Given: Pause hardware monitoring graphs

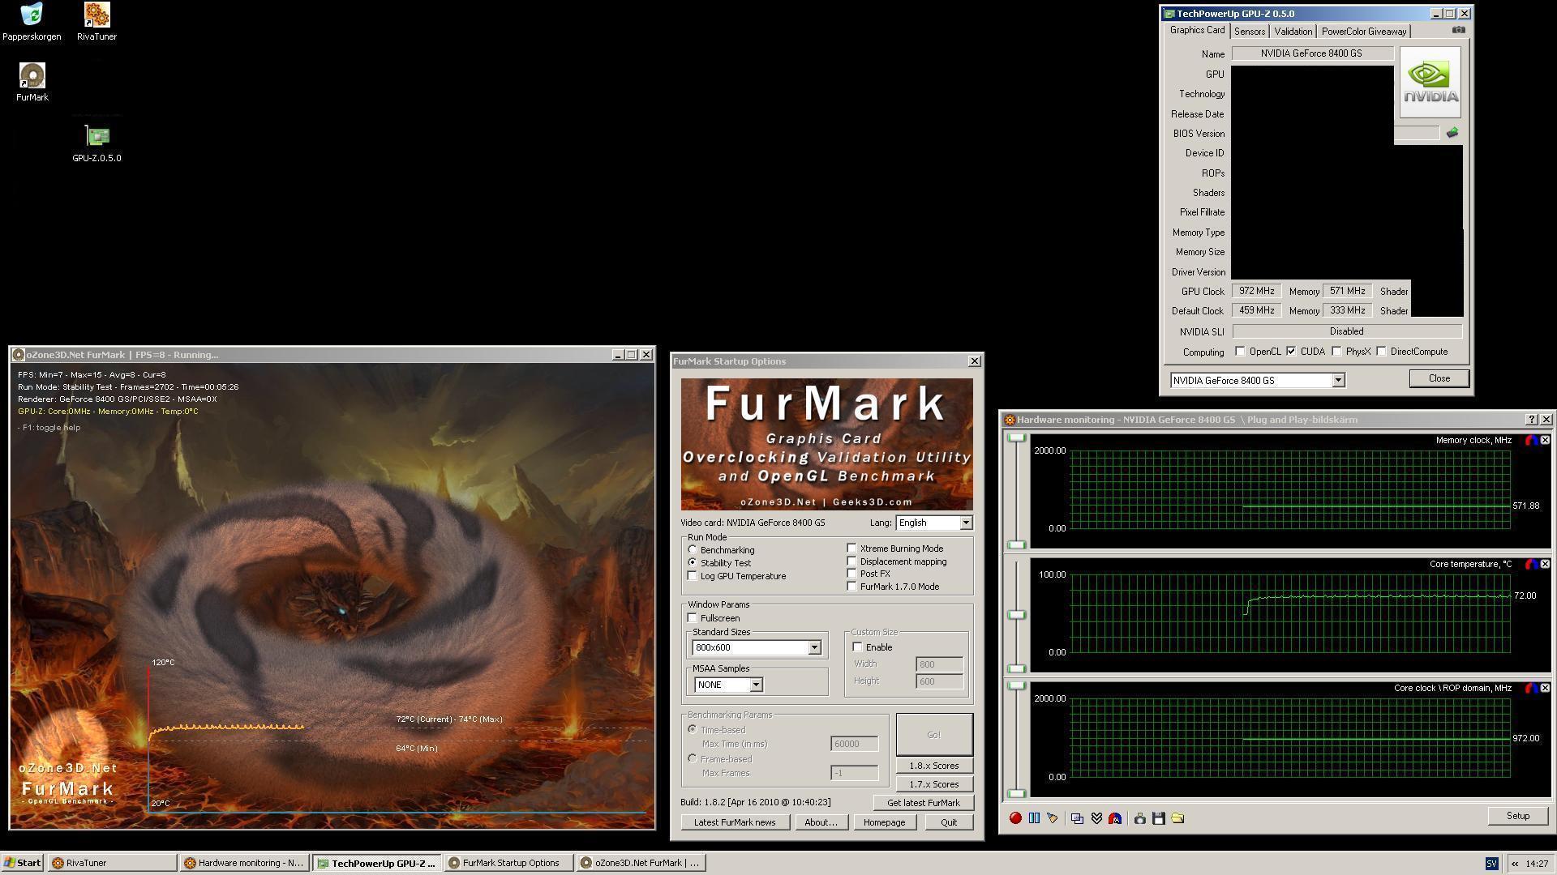Looking at the screenshot, I should click(1034, 818).
